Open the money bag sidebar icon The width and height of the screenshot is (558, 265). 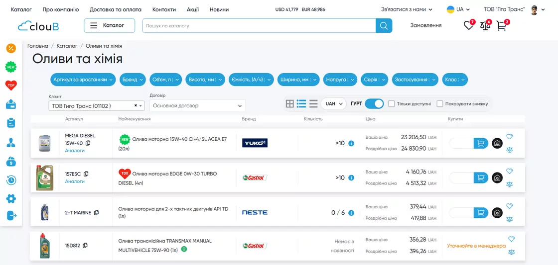[11, 162]
